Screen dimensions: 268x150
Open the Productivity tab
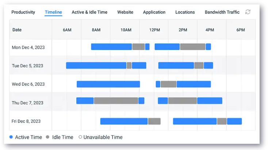coord(23,12)
